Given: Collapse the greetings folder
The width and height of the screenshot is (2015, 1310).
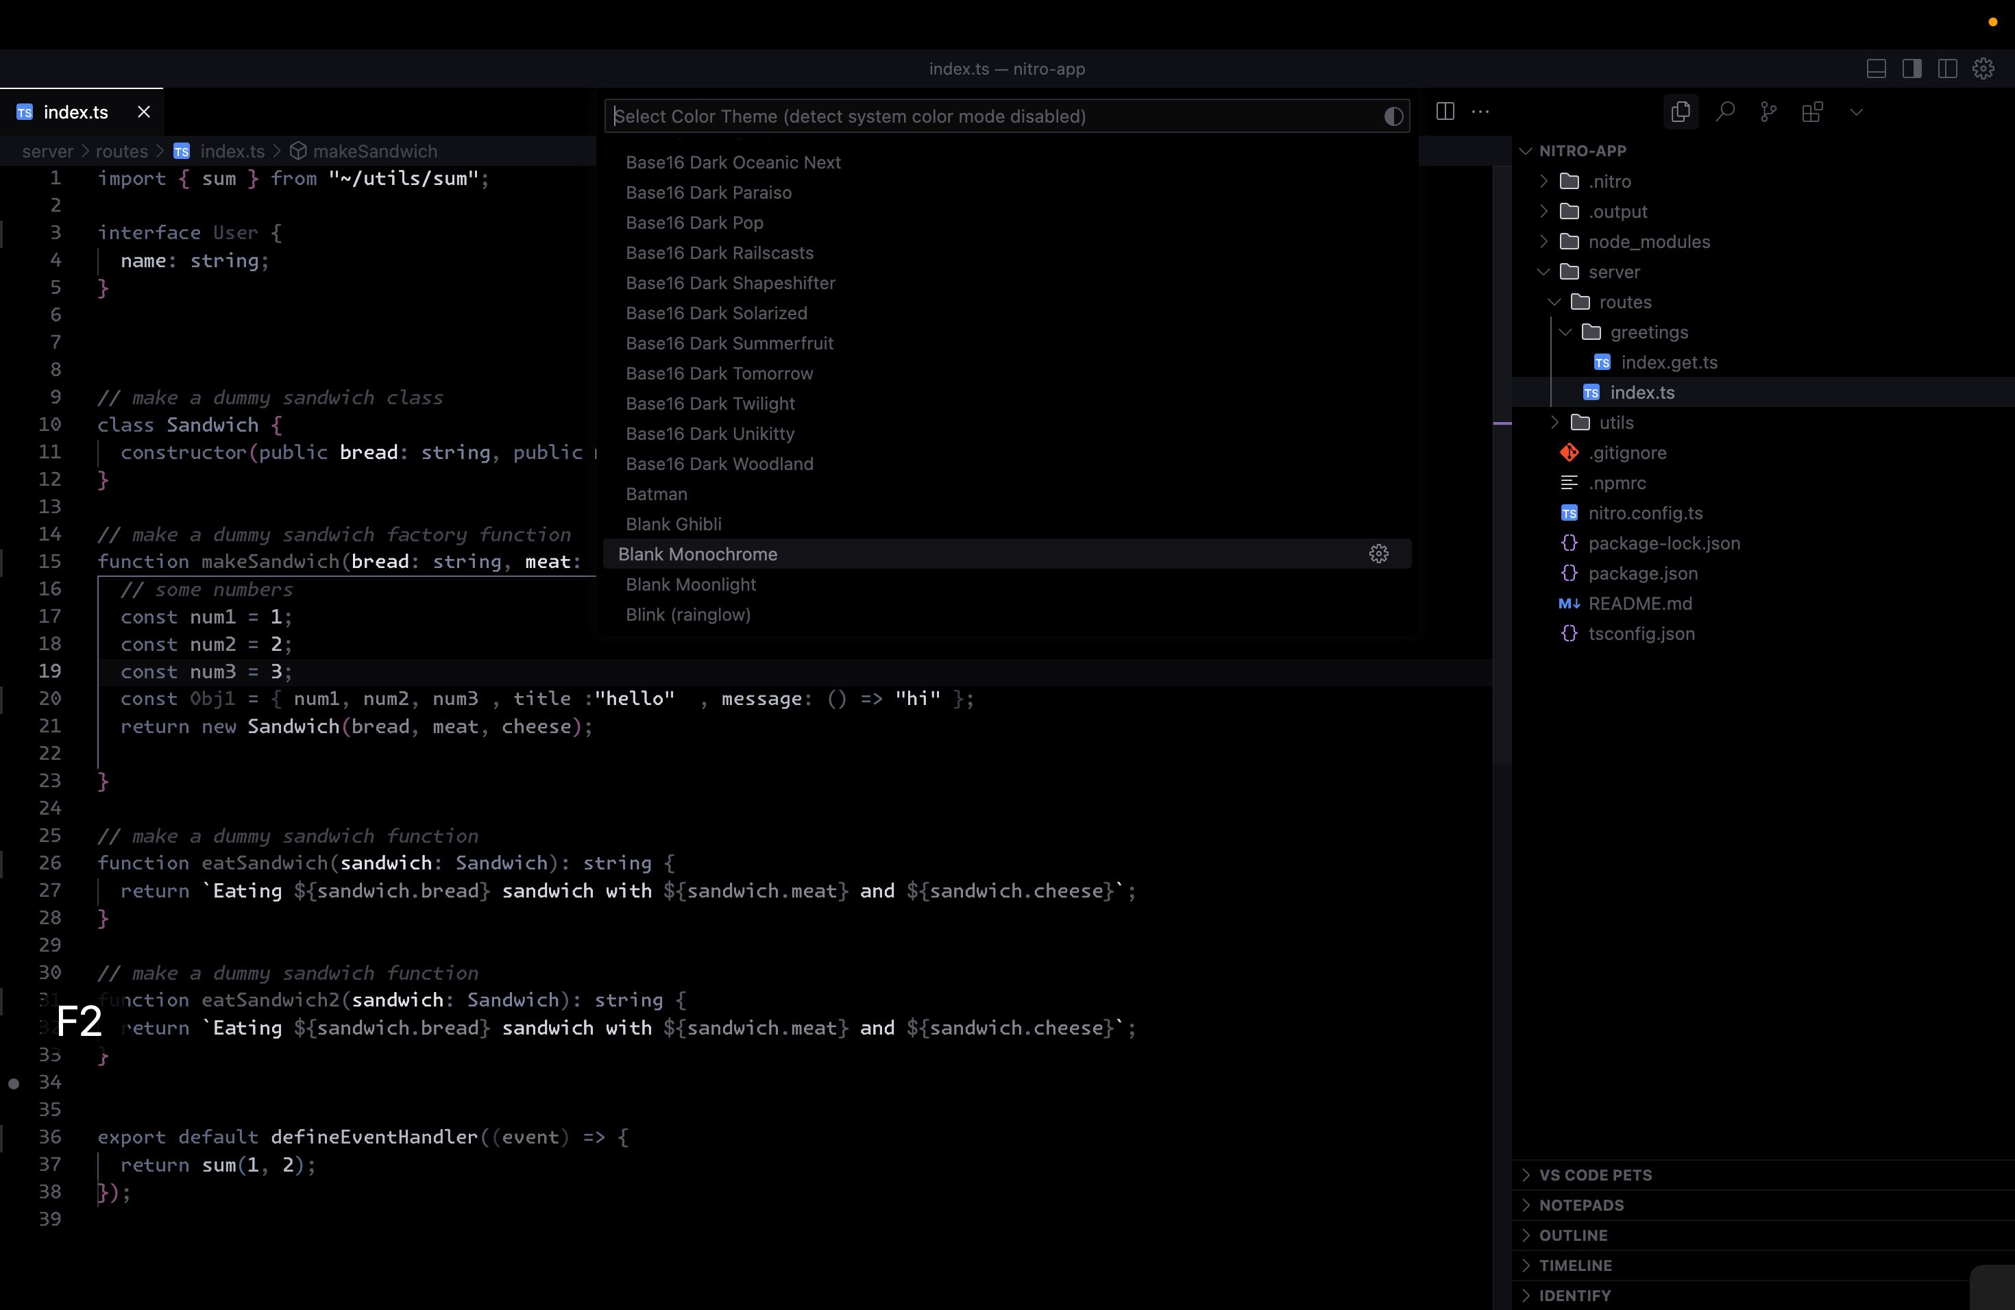Looking at the screenshot, I should point(1763,332).
